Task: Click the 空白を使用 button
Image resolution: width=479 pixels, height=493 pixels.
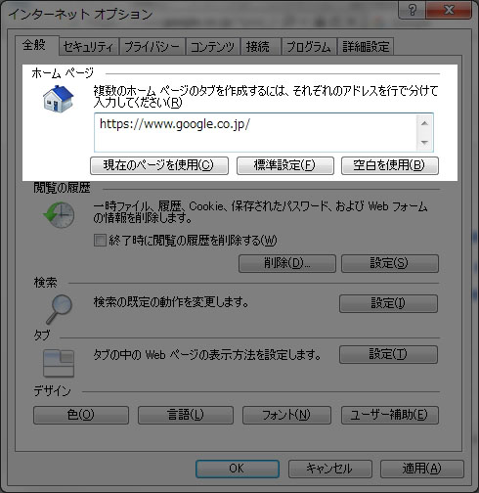Action: coord(390,165)
